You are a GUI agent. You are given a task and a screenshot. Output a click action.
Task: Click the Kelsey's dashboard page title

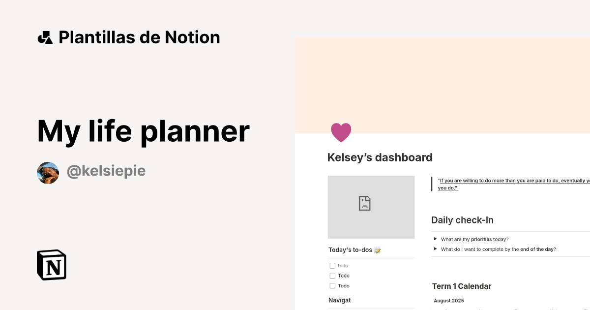pyautogui.click(x=380, y=157)
